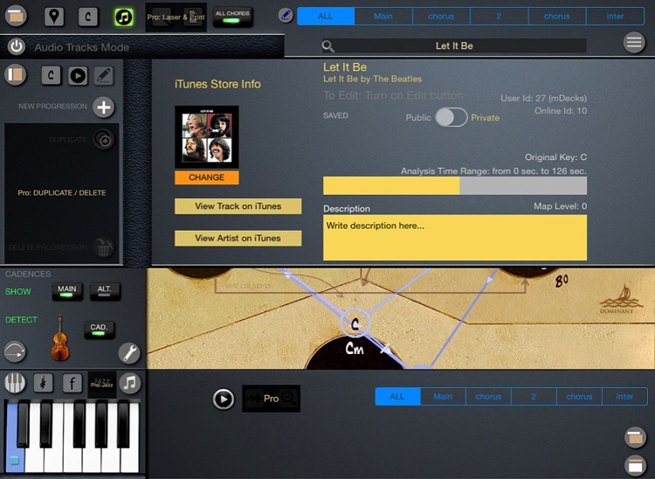655x479 pixels.
Task: Click Pro: DUPLICATE / DELETE label
Action: point(62,192)
